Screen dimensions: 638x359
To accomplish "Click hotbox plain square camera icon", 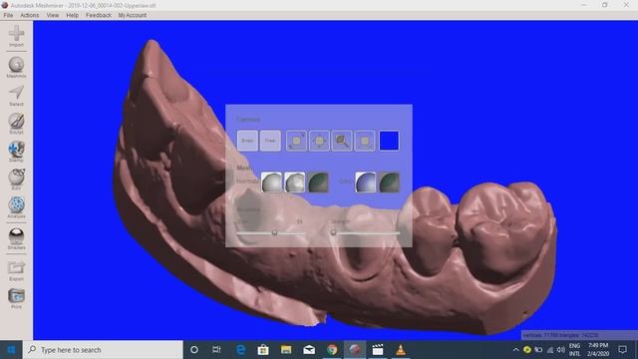I will pos(365,141).
